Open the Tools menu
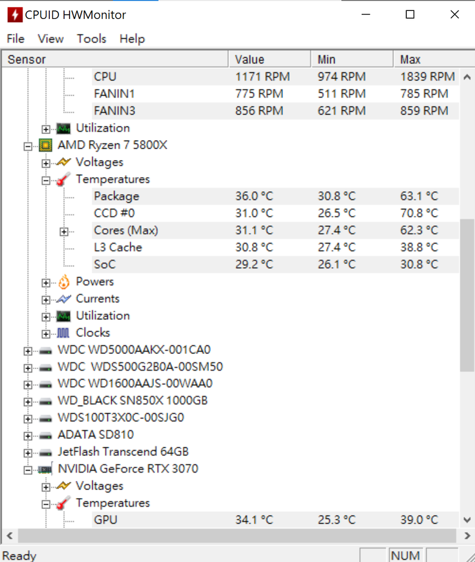The image size is (475, 562). point(91,39)
